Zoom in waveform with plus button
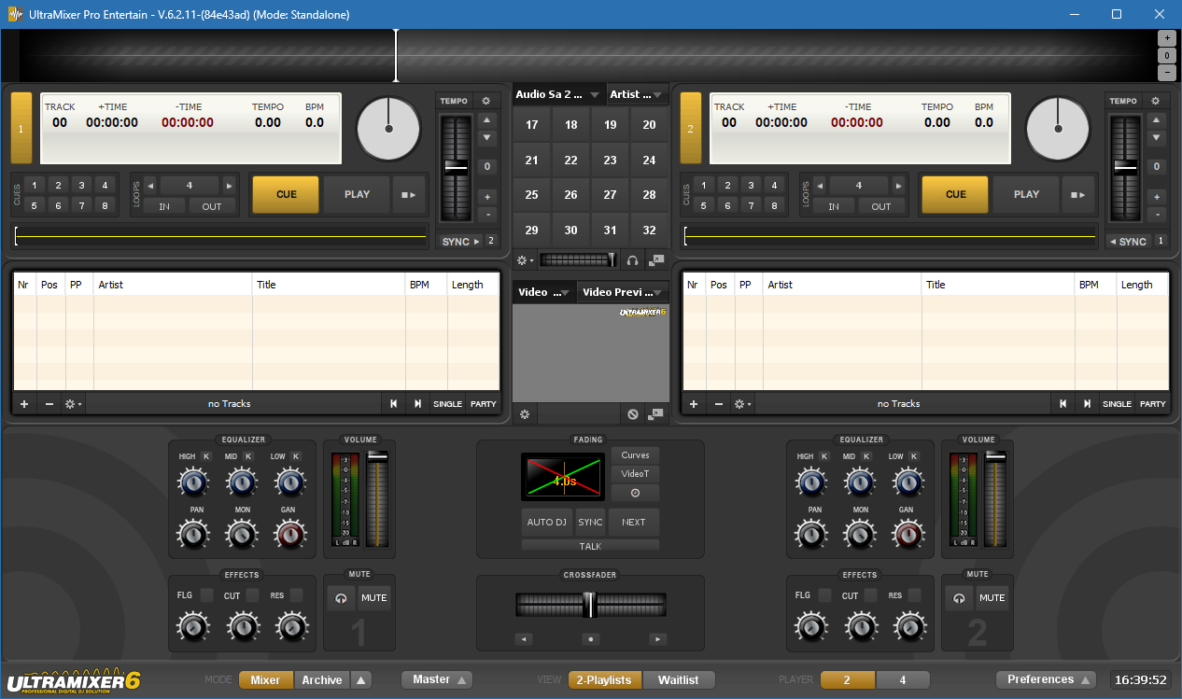Image resolution: width=1182 pixels, height=699 pixels. (1167, 38)
